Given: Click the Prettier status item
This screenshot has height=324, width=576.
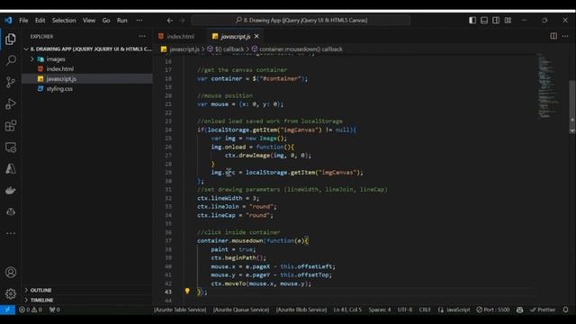Looking at the screenshot, I should coord(543,310).
